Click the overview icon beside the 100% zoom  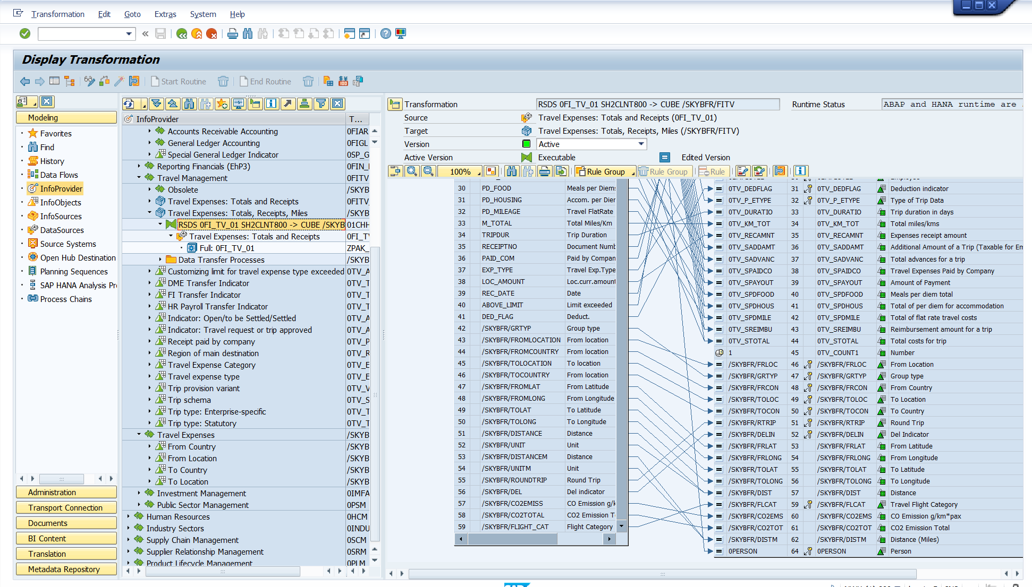491,171
